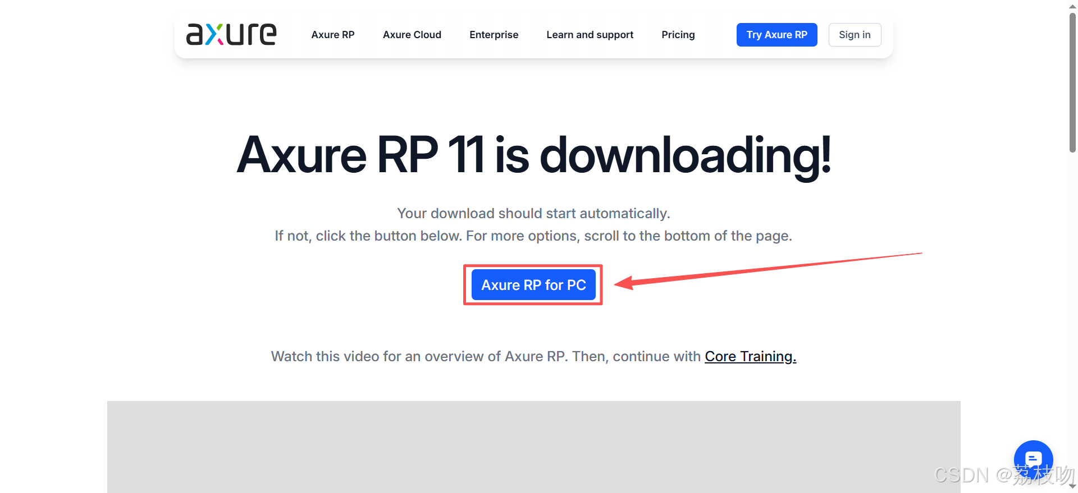Open the Axure Cloud menu
The image size is (1078, 493).
[x=412, y=35]
